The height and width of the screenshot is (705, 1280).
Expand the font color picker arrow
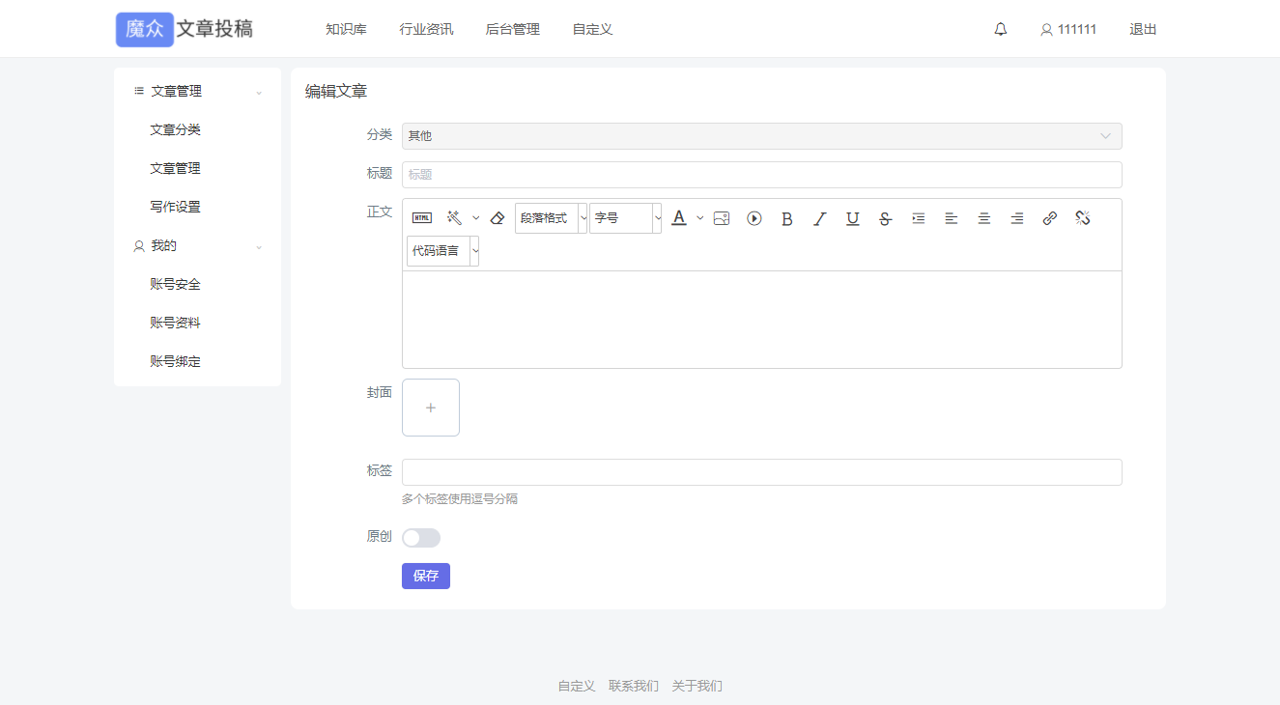tap(700, 218)
